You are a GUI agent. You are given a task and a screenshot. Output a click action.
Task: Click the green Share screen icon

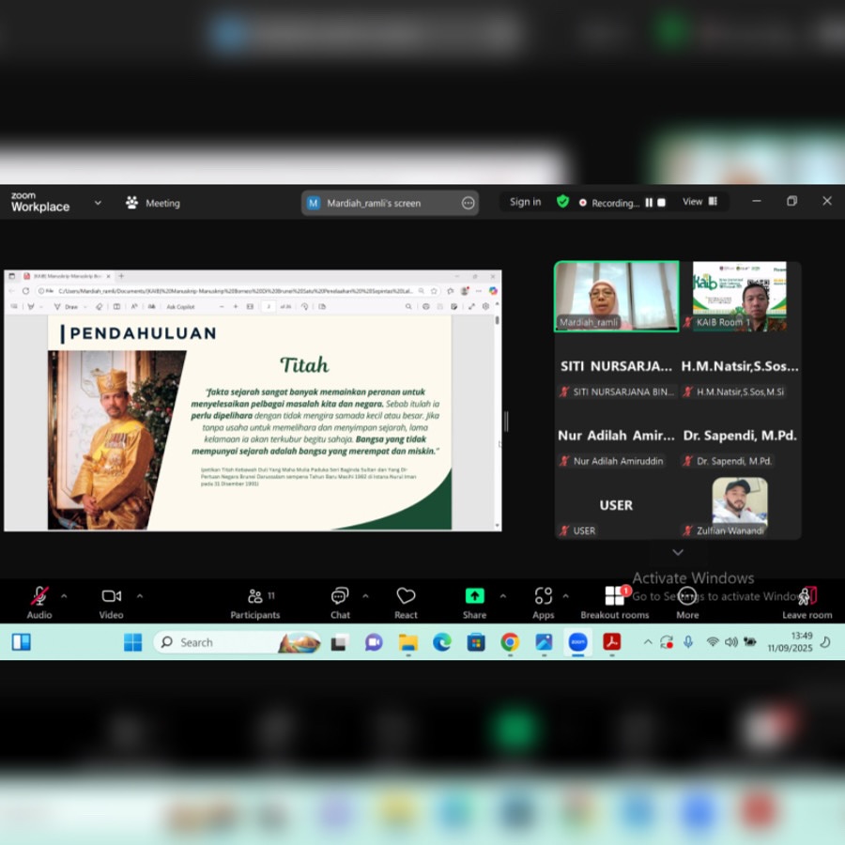475,596
